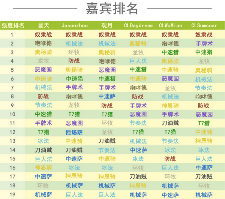Click 恶魔园 in CLWuMian's rank 6 row
This screenshot has height=199, width=225.
170,79
